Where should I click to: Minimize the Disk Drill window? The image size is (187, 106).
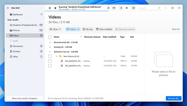pyautogui.click(x=166, y=8)
